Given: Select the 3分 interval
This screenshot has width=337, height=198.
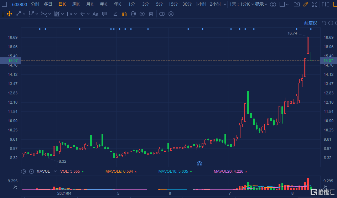Looking at the screenshot, I should [145, 4].
